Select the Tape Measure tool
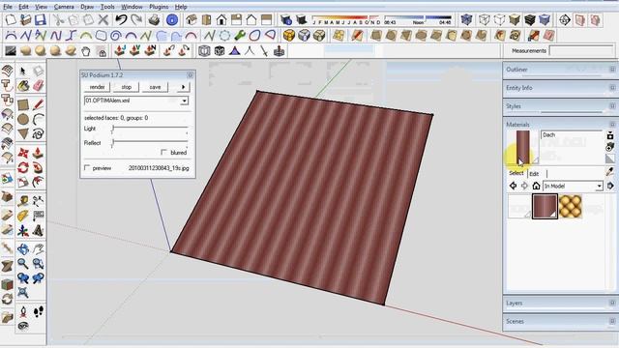The height and width of the screenshot is (348, 619). (23, 201)
